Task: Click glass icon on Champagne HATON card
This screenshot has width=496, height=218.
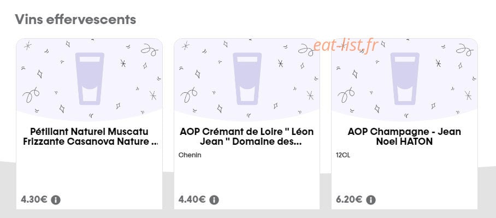Action: coord(405,79)
